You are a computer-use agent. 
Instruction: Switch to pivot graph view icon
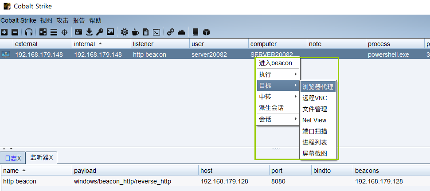[43, 32]
